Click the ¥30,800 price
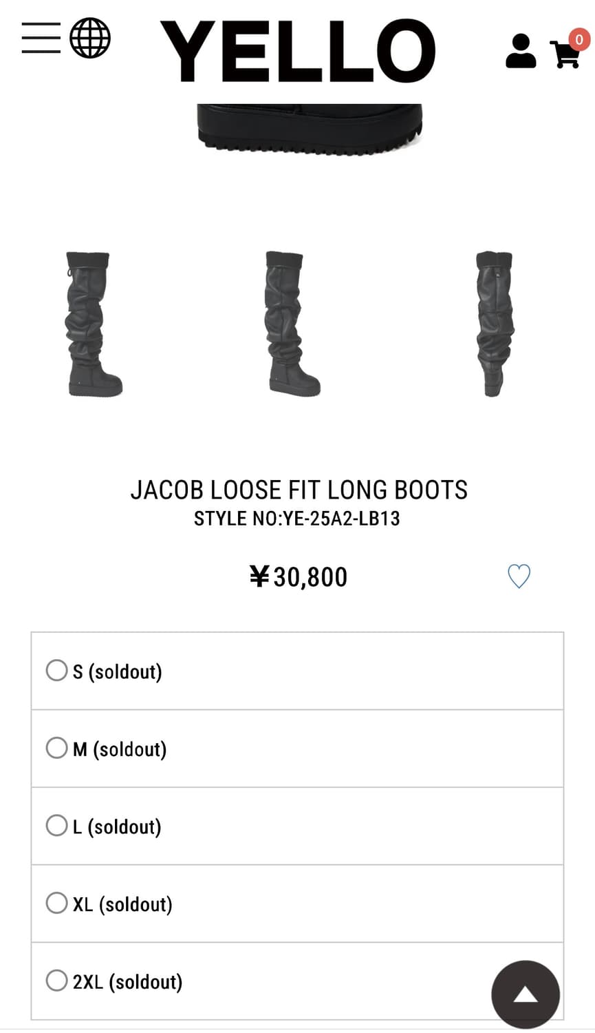This screenshot has height=1033, width=595. tap(299, 577)
